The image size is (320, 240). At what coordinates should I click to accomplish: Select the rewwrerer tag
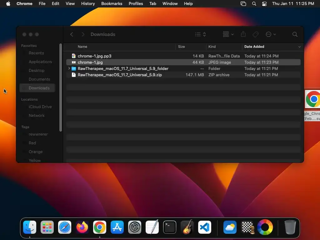click(38, 134)
